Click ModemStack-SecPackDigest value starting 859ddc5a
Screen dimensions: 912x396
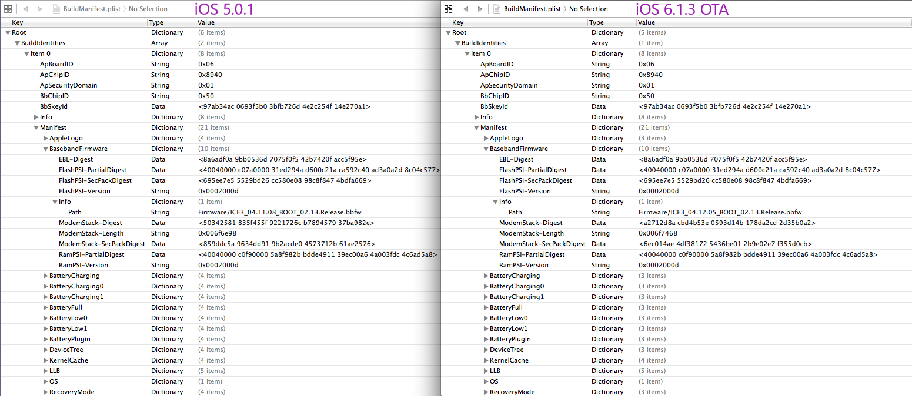[286, 244]
